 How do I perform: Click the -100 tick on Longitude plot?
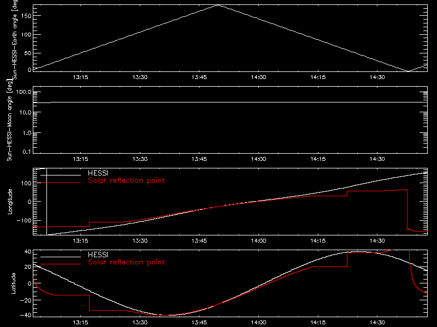pos(24,220)
